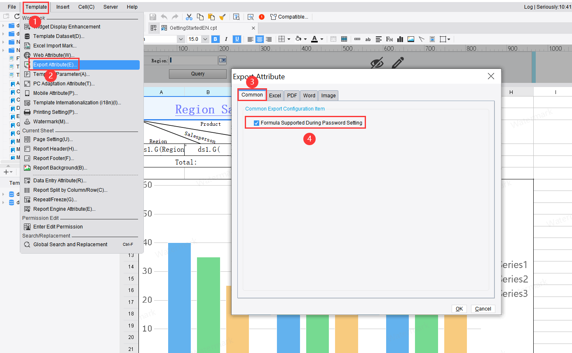This screenshot has height=353, width=572.
Task: Click the Format Painter brush icon
Action: click(x=222, y=17)
